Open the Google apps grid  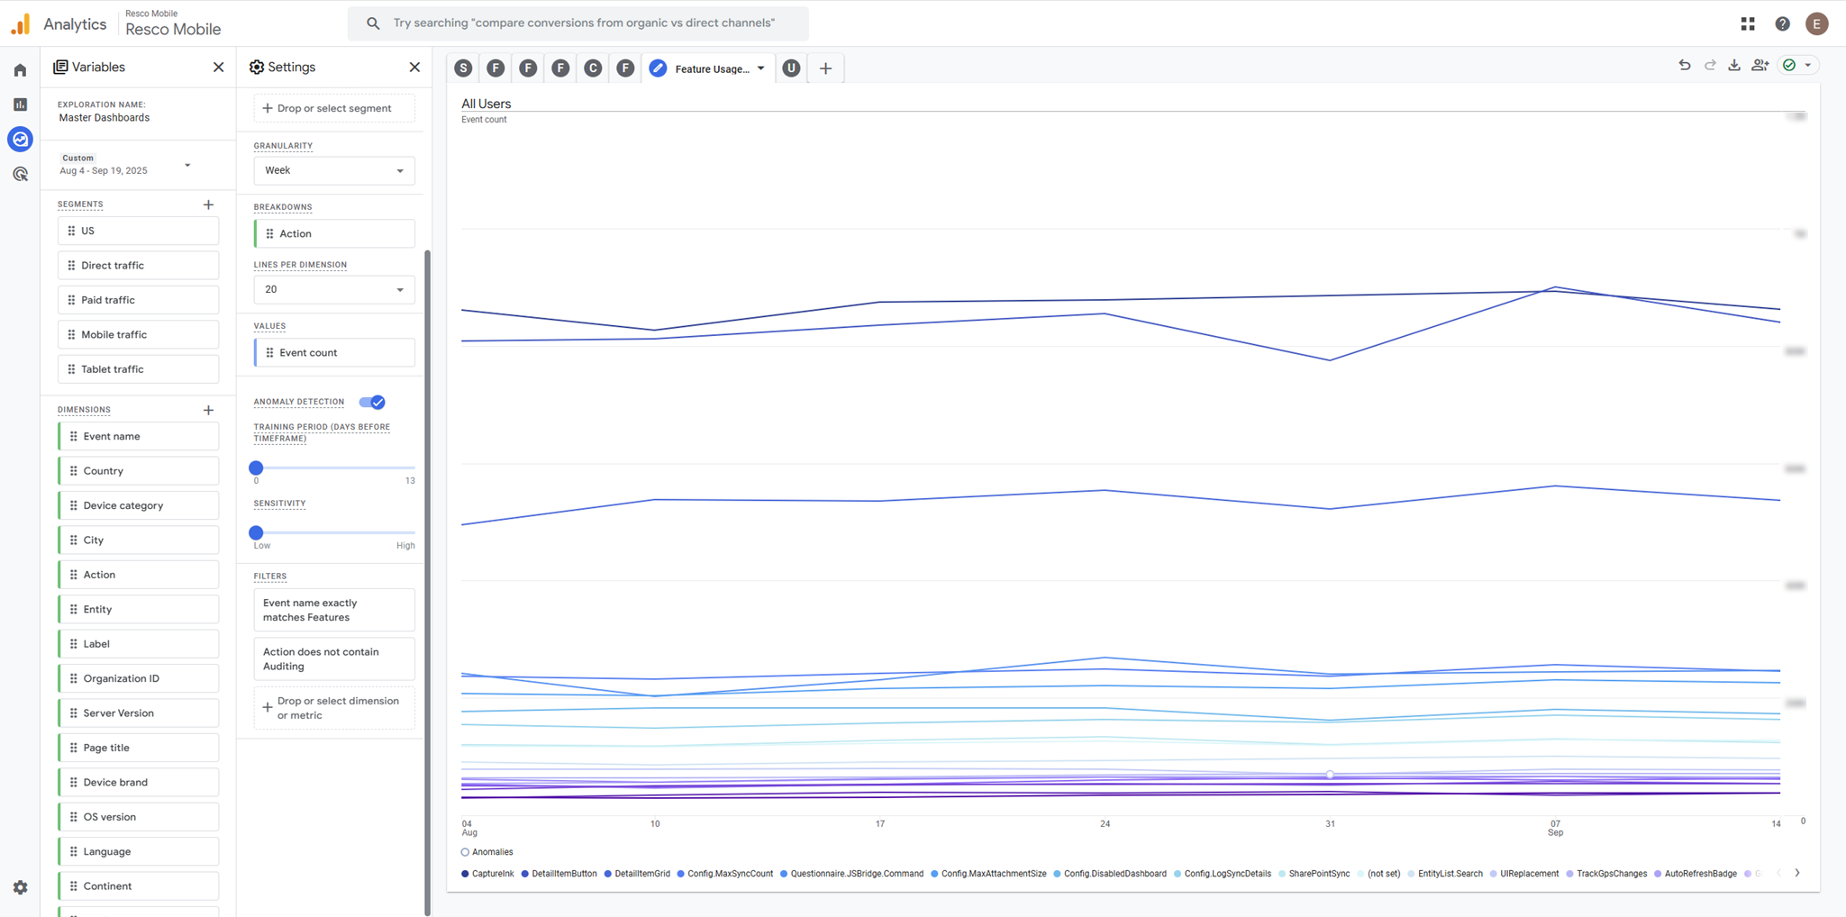(x=1748, y=24)
